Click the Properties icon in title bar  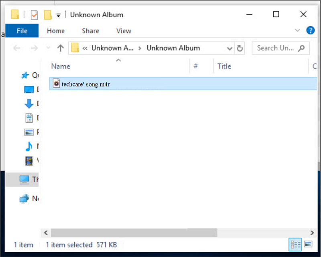point(35,15)
